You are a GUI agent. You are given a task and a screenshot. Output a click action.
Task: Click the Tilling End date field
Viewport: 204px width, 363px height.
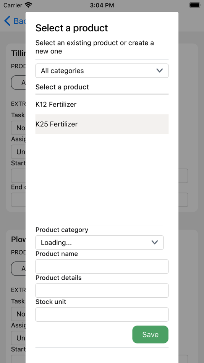click(x=100, y=200)
